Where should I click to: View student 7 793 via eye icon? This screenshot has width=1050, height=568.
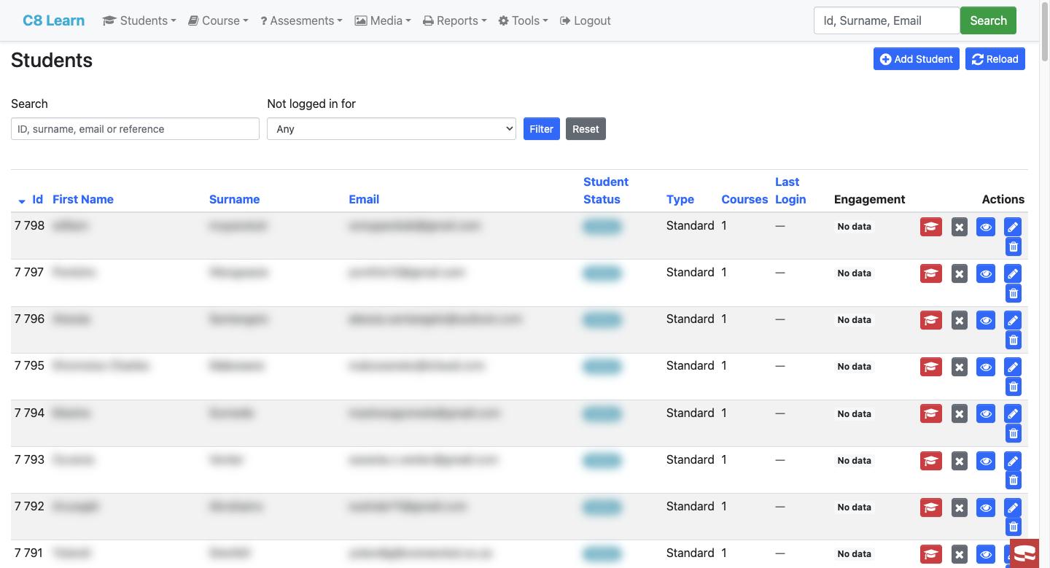[986, 461]
